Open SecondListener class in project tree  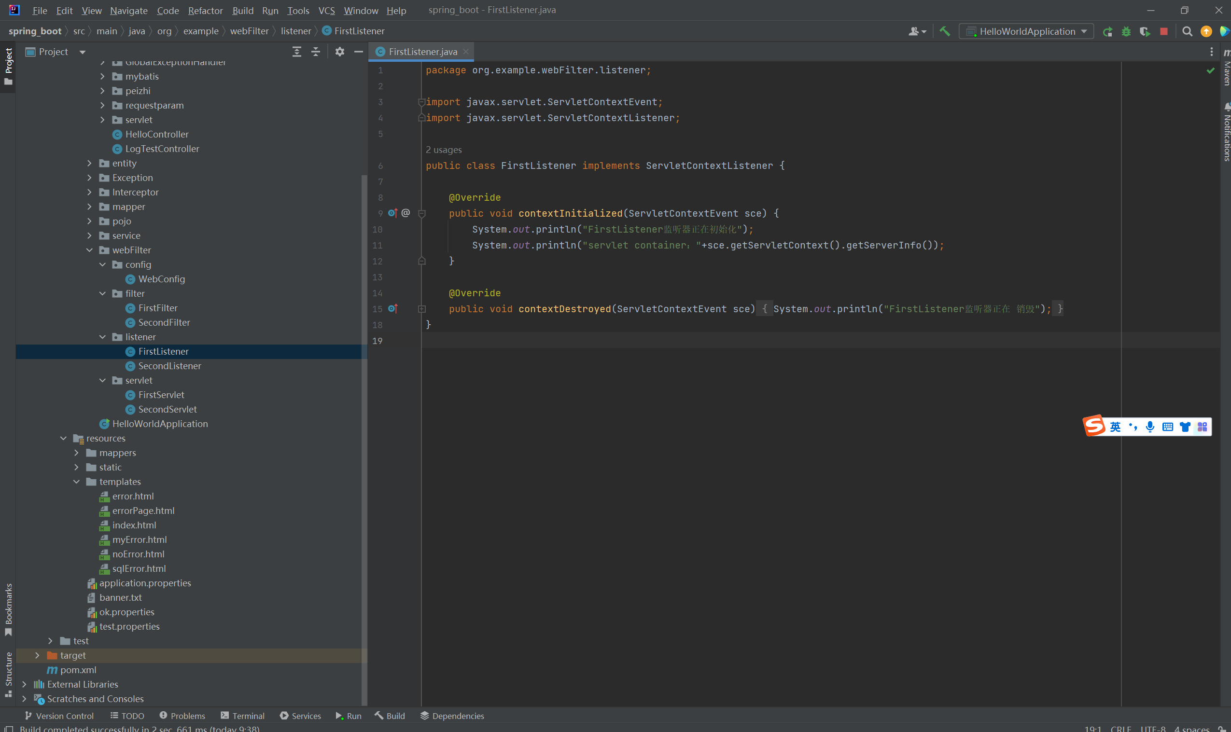pos(169,366)
